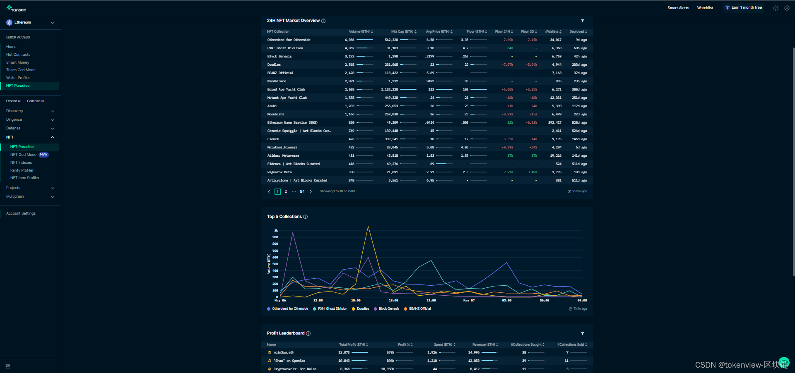The image size is (795, 373).
Task: Show info for Top 5 Collections
Action: (x=306, y=217)
